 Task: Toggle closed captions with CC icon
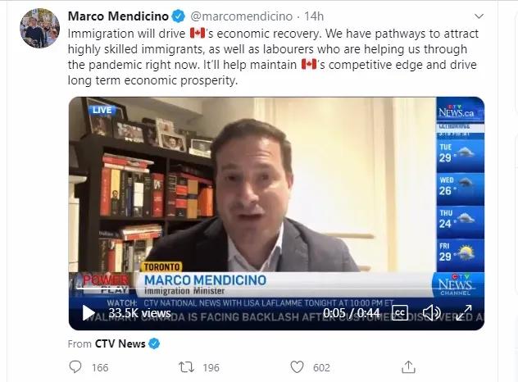[400, 312]
